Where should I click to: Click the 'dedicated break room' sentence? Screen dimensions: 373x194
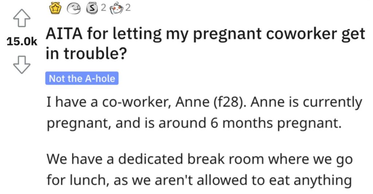(200, 159)
